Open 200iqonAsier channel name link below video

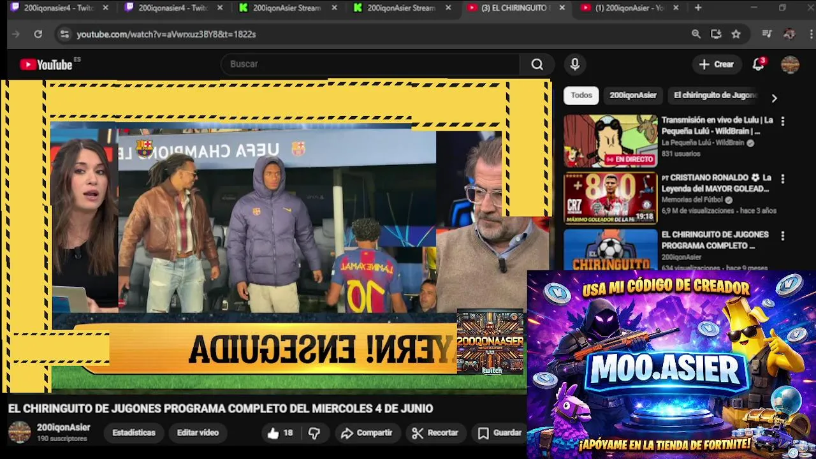(63, 428)
